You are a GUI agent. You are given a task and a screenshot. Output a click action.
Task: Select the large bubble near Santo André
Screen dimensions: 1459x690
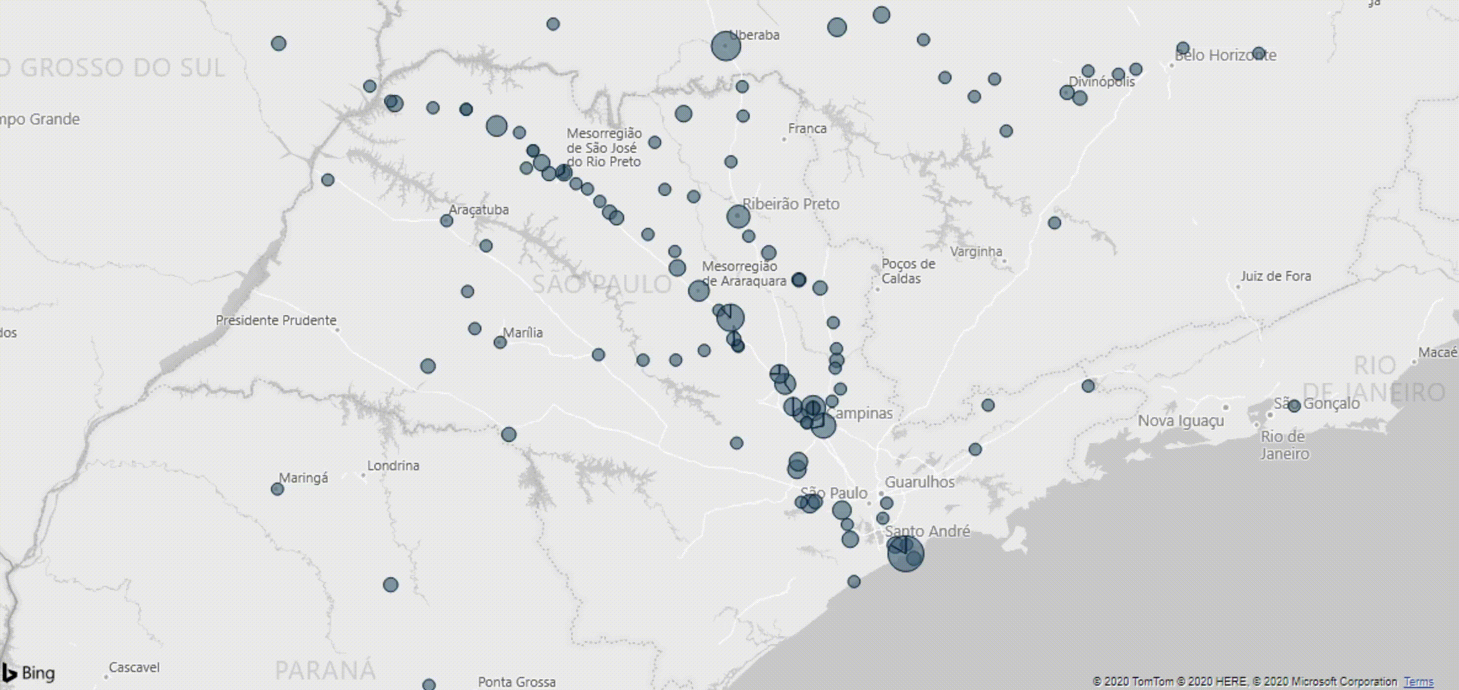coord(905,554)
